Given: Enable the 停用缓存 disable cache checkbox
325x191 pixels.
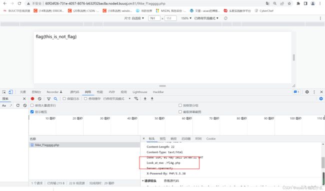Looking at the screenshot, I should pyautogui.click(x=85, y=99).
